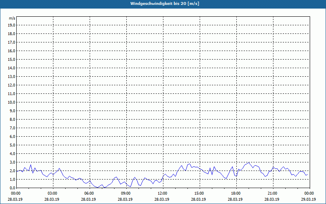Click the 15:00 time axis label
326x204 pixels.
click(x=200, y=193)
